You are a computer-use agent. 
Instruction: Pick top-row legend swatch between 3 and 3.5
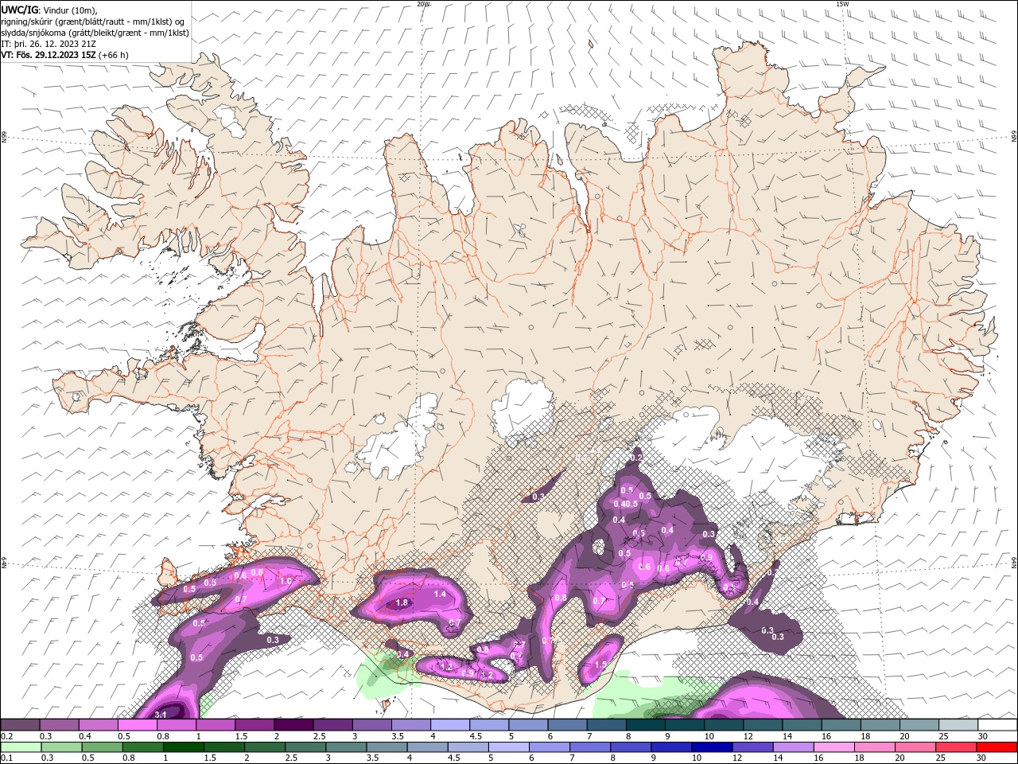(372, 725)
